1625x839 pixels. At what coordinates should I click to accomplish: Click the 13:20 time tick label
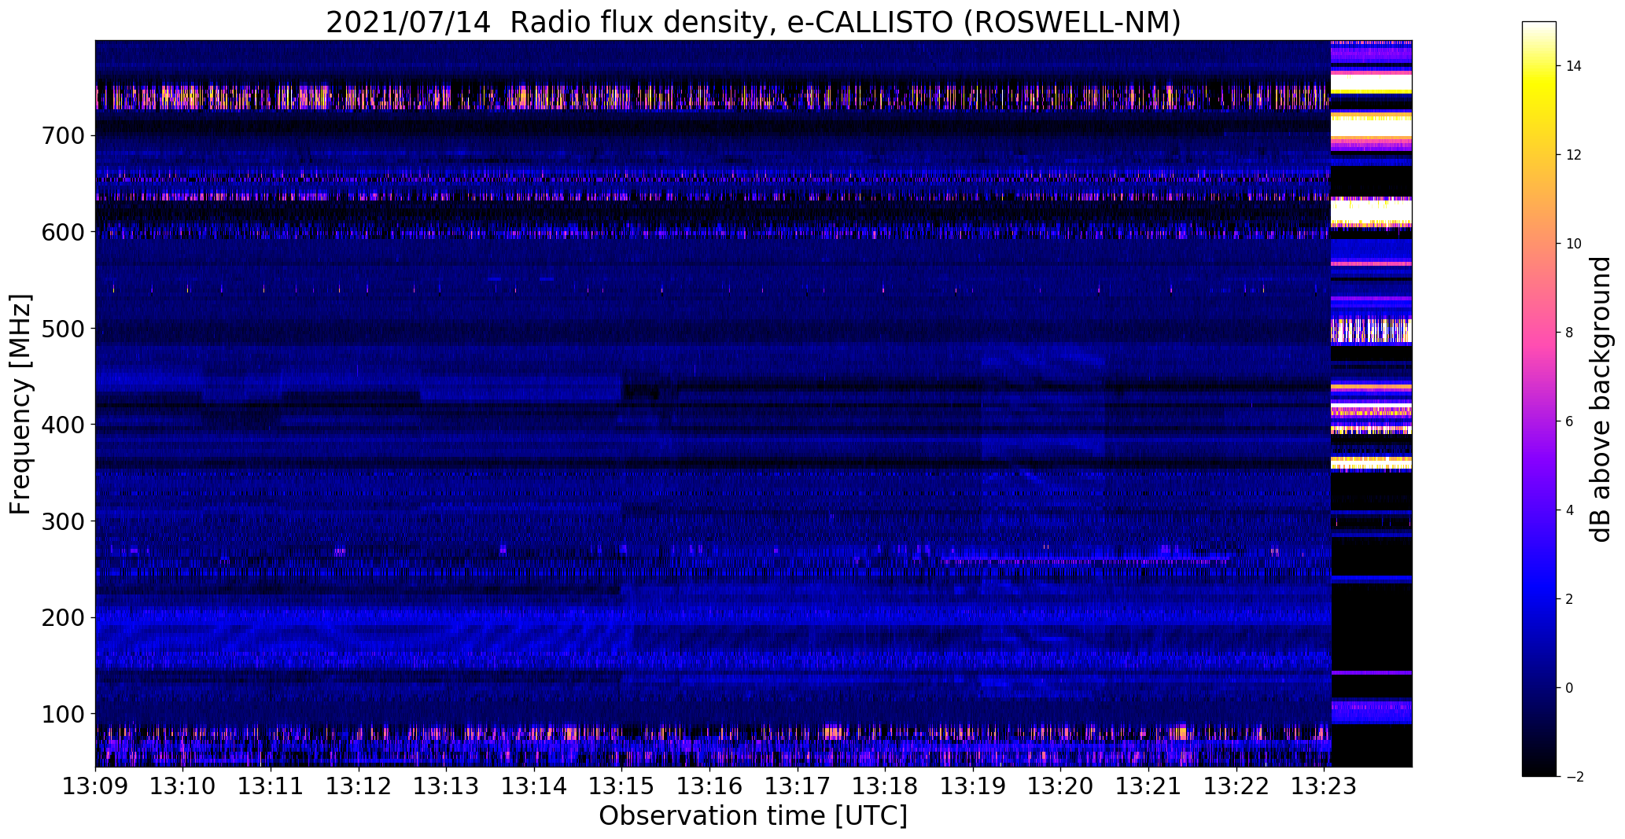pyautogui.click(x=1060, y=786)
